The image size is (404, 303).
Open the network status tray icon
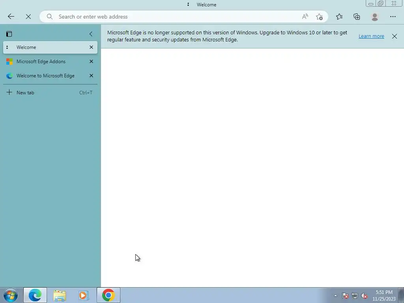coord(355,296)
